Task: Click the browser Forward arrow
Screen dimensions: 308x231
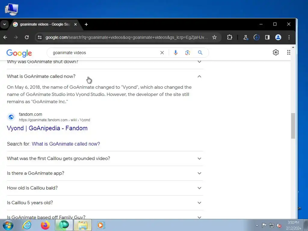Action: point(16,37)
